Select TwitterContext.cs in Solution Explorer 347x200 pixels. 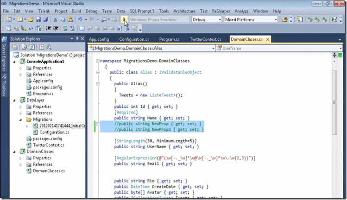[x=49, y=145]
